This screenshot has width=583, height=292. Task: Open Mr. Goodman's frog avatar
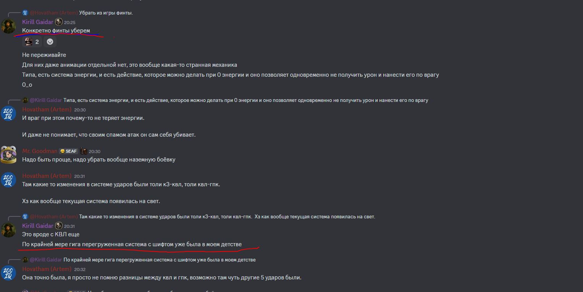tap(8, 155)
